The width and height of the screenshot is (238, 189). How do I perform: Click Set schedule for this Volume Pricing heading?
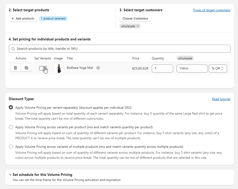[42, 175]
